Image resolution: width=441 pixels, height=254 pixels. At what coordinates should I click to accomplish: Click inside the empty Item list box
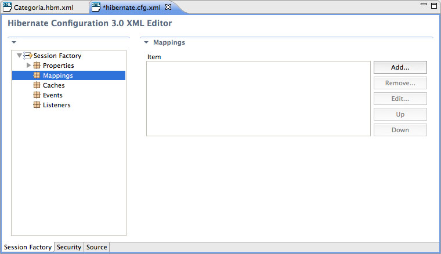pyautogui.click(x=258, y=99)
